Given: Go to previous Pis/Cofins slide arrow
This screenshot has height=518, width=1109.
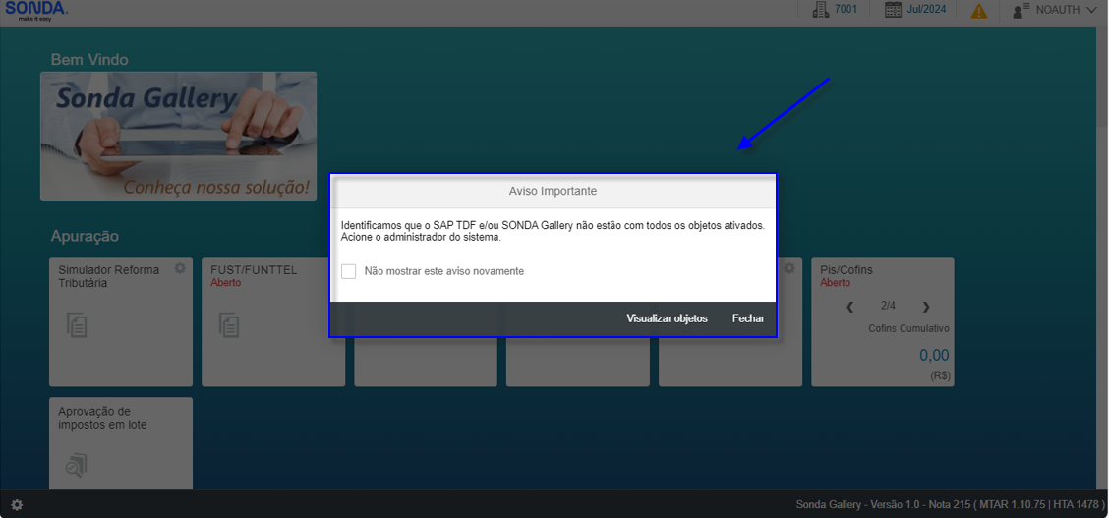Looking at the screenshot, I should point(850,307).
